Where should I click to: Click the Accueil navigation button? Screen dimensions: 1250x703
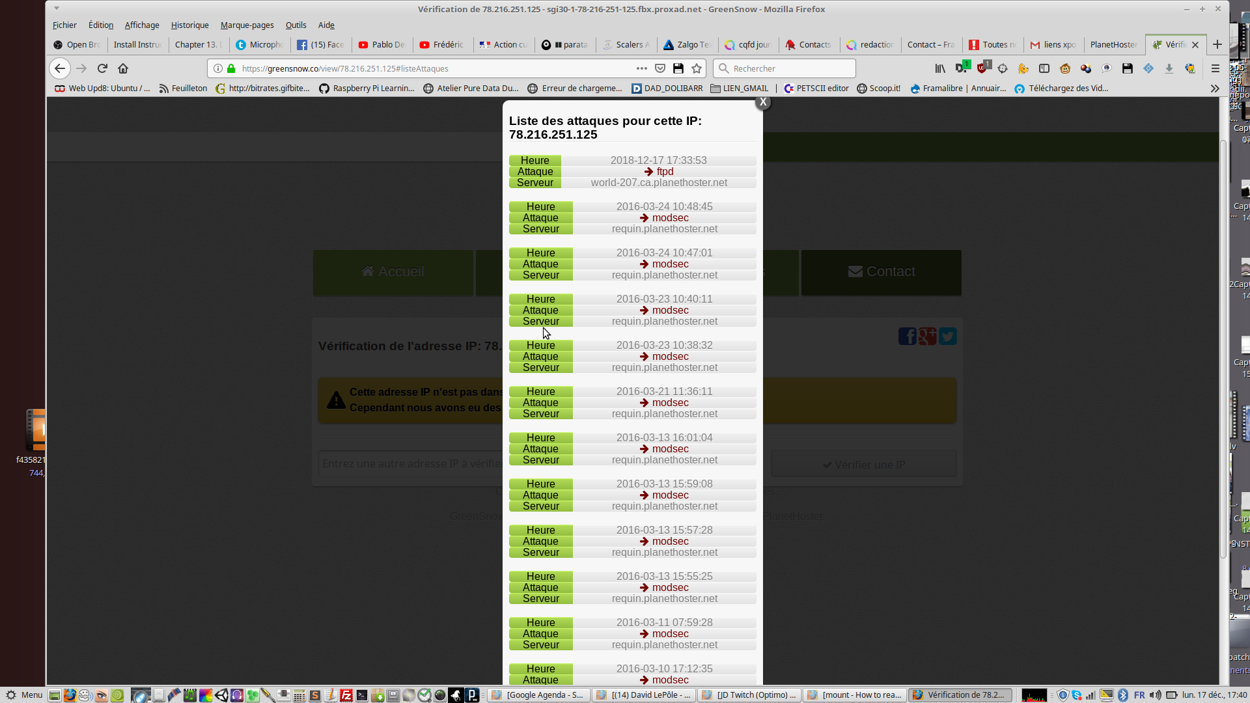click(393, 272)
